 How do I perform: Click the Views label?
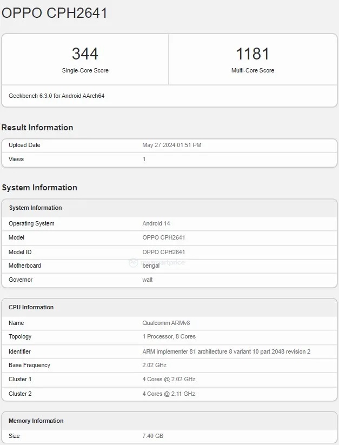(16, 159)
